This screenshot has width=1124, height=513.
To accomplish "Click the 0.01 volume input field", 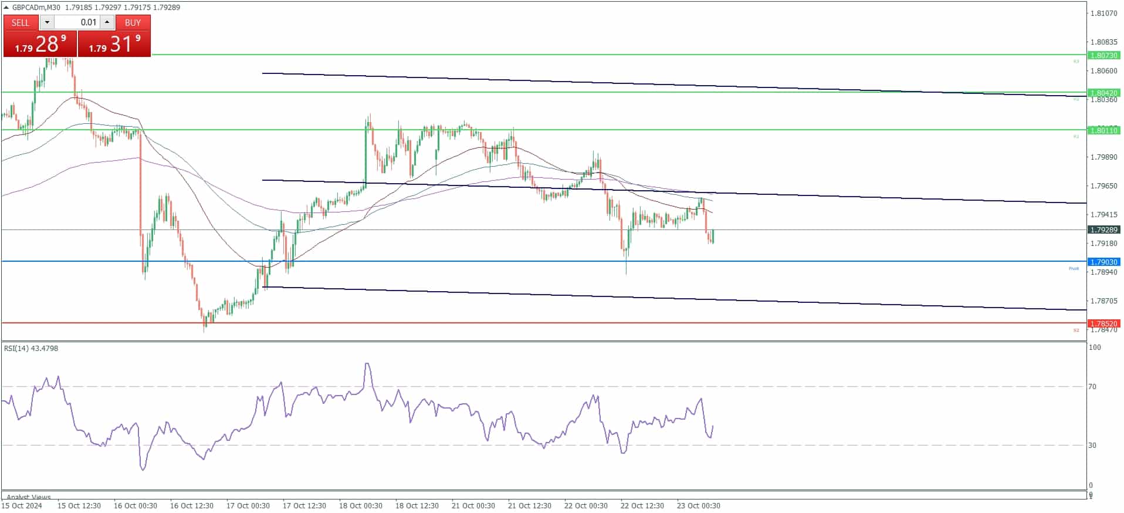I will click(x=77, y=22).
